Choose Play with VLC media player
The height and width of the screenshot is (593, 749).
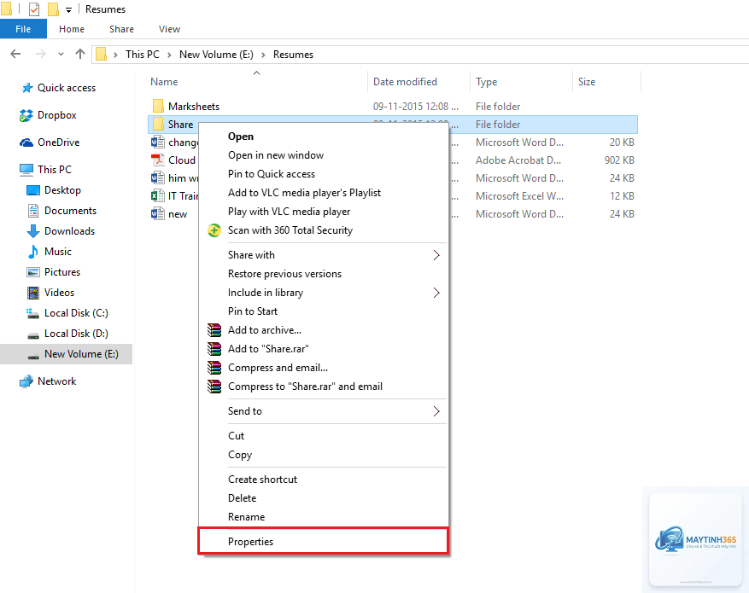324,212
